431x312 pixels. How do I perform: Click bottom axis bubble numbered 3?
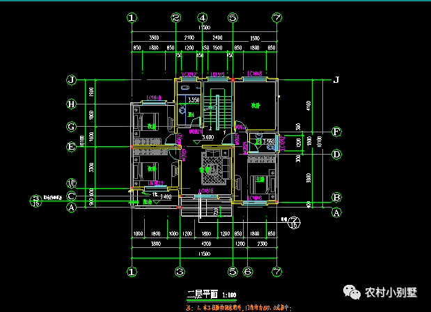179,272
